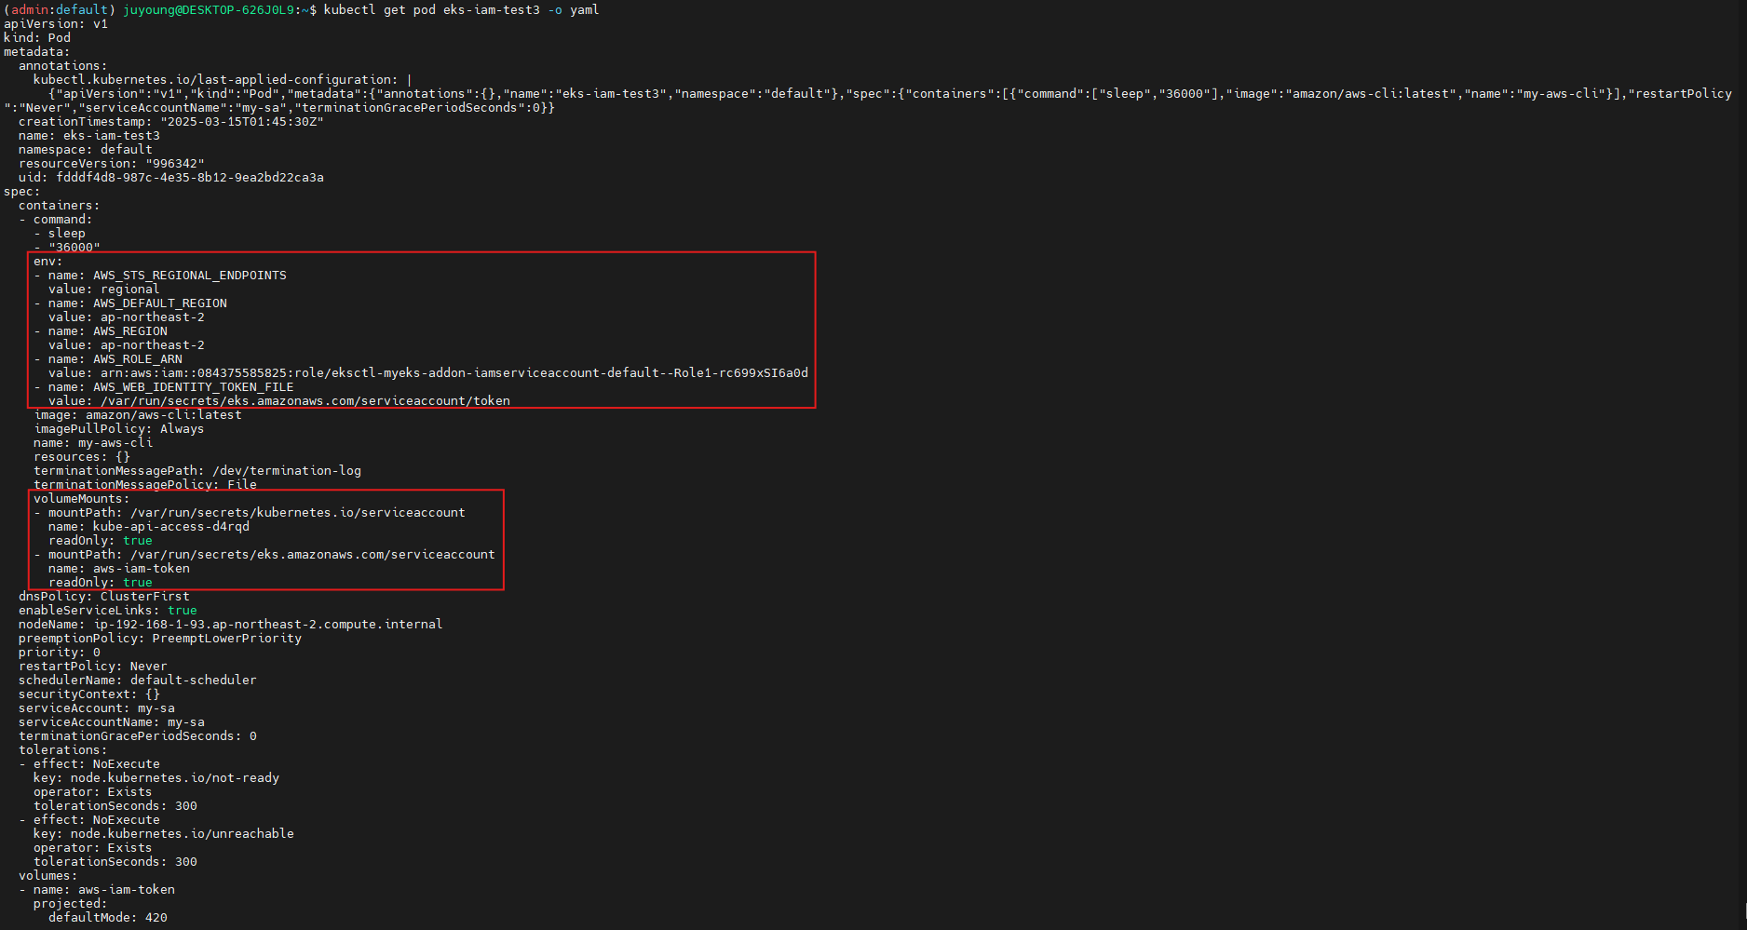The image size is (1747, 930).
Task: Select the 'value: regional' line
Action: [x=104, y=290]
